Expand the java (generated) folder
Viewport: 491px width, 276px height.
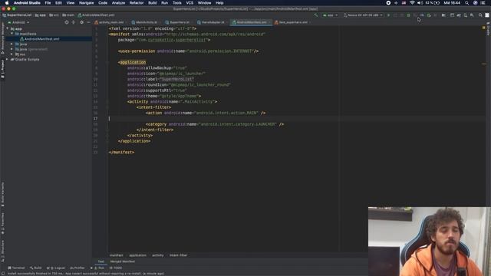(12, 49)
